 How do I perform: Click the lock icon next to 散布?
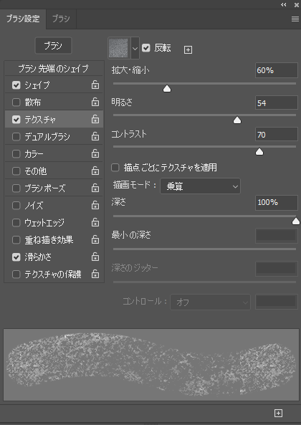[x=95, y=102]
